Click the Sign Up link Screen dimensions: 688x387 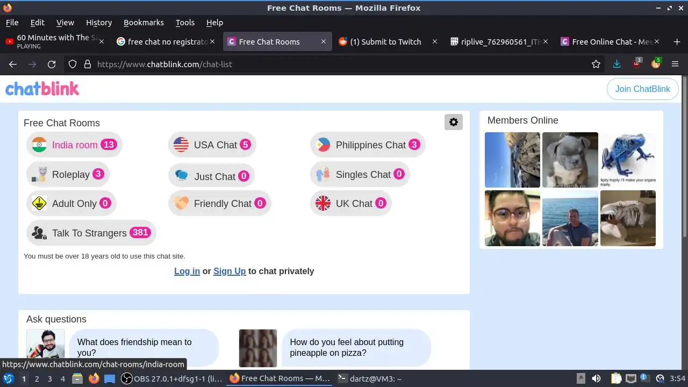(x=230, y=271)
